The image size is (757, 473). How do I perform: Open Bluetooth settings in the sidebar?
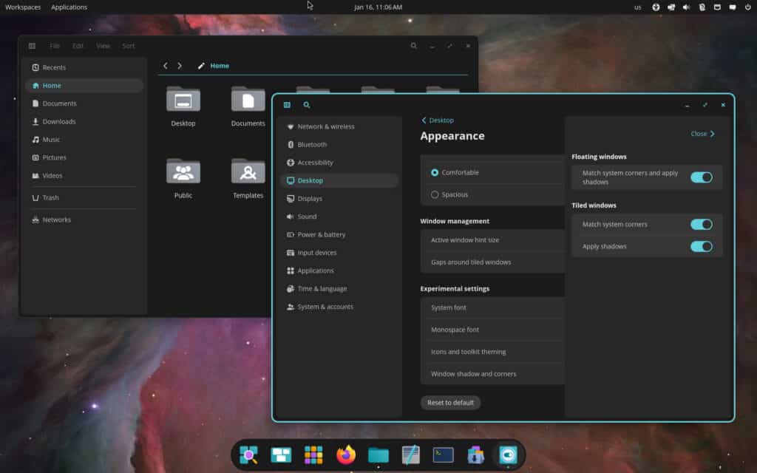tap(309, 144)
